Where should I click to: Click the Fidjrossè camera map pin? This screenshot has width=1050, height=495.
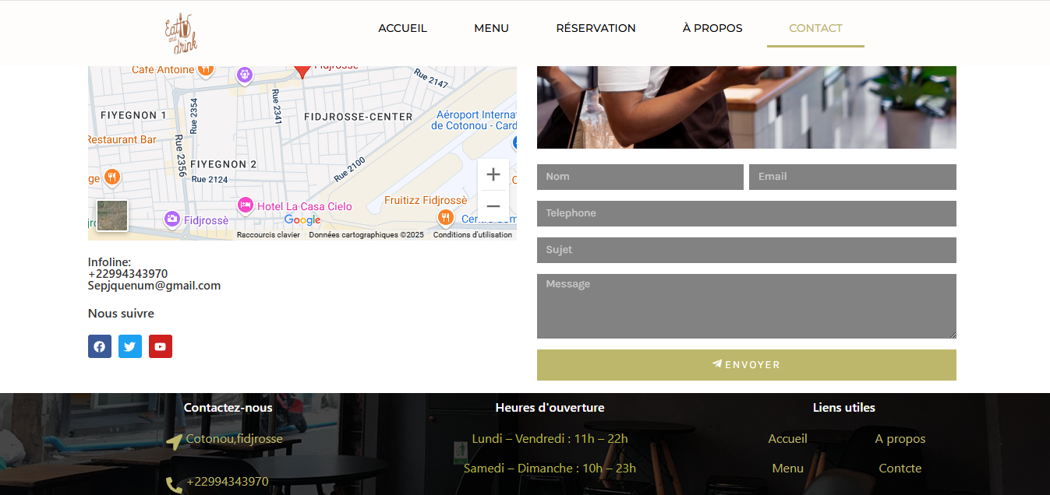[x=172, y=219]
